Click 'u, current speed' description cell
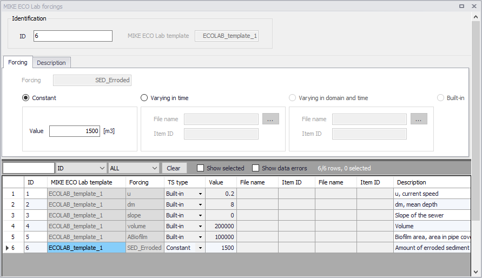The height and width of the screenshot is (278, 482). point(432,194)
